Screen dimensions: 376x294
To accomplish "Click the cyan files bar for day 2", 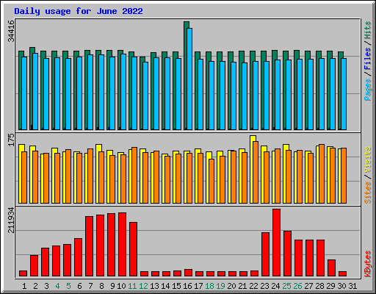I will pyautogui.click(x=35, y=91).
